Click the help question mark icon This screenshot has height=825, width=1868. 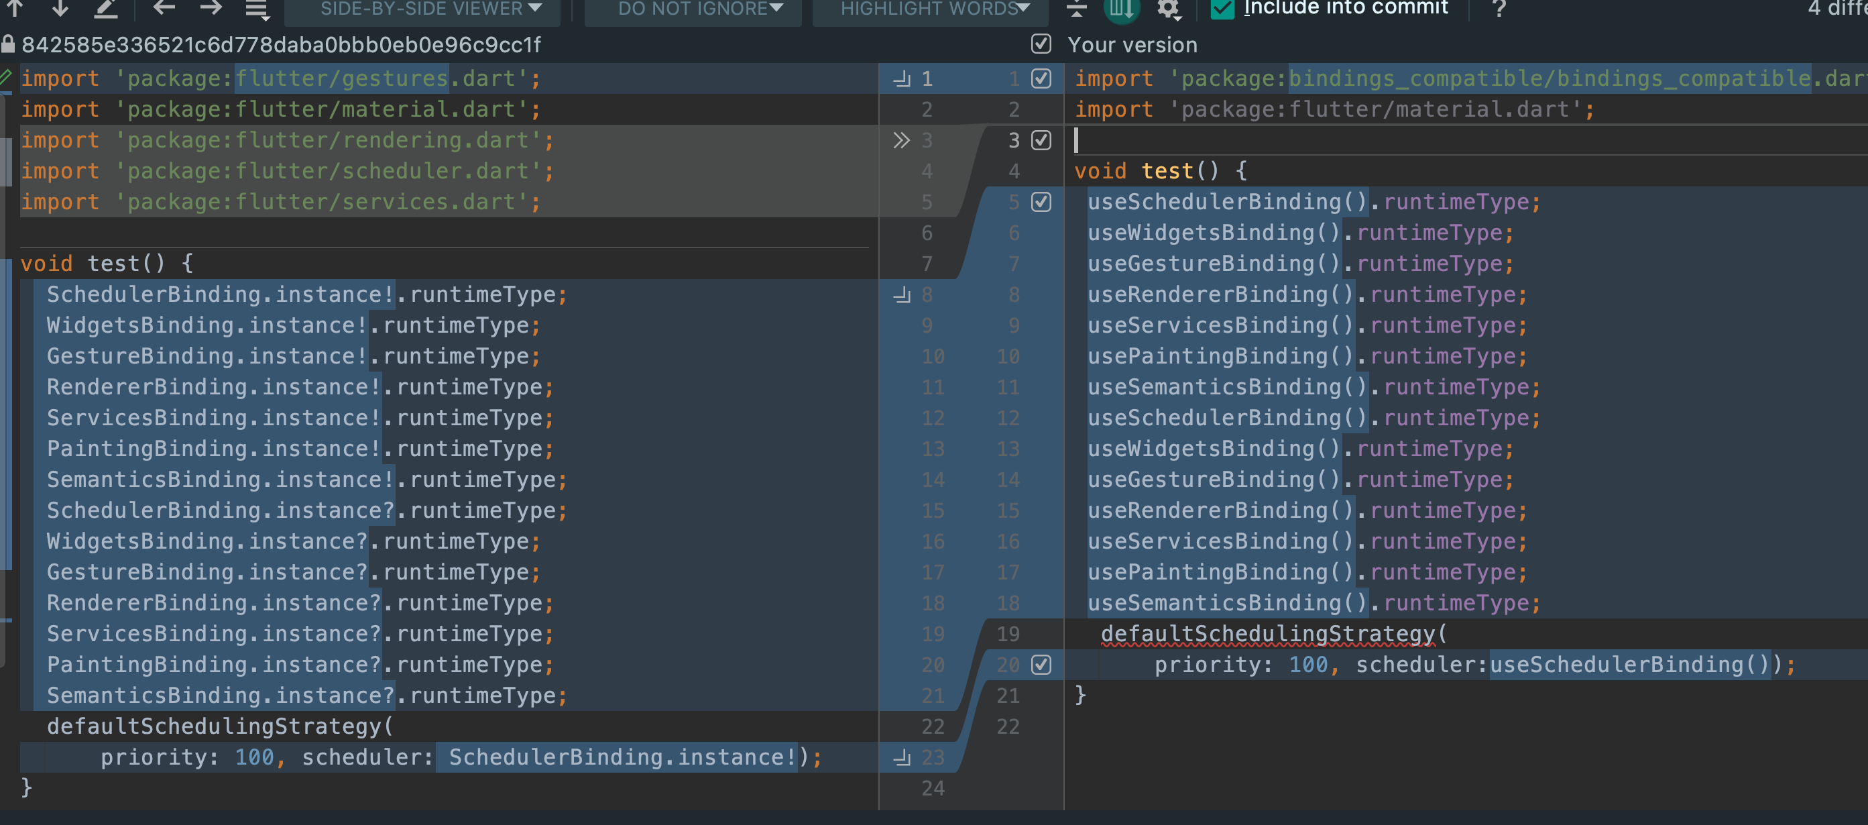point(1500,9)
